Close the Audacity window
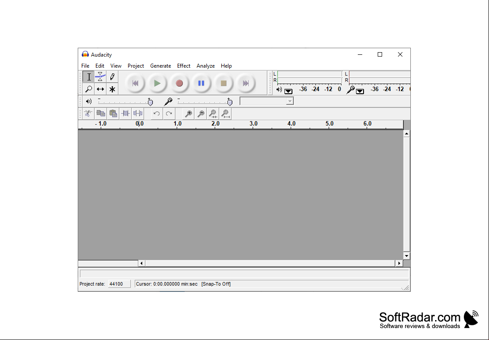 point(400,55)
